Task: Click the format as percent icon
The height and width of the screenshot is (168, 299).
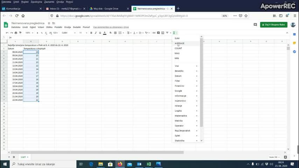Action: click(42, 33)
